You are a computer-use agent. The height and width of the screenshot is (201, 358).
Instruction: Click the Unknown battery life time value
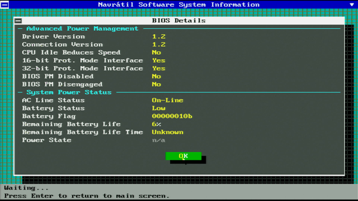[x=168, y=132]
